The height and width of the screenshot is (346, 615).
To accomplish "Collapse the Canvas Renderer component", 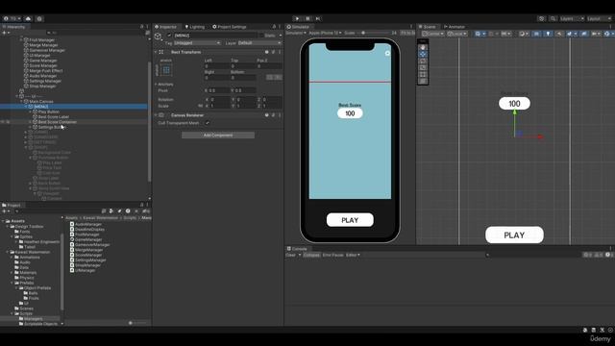I will click(x=156, y=115).
